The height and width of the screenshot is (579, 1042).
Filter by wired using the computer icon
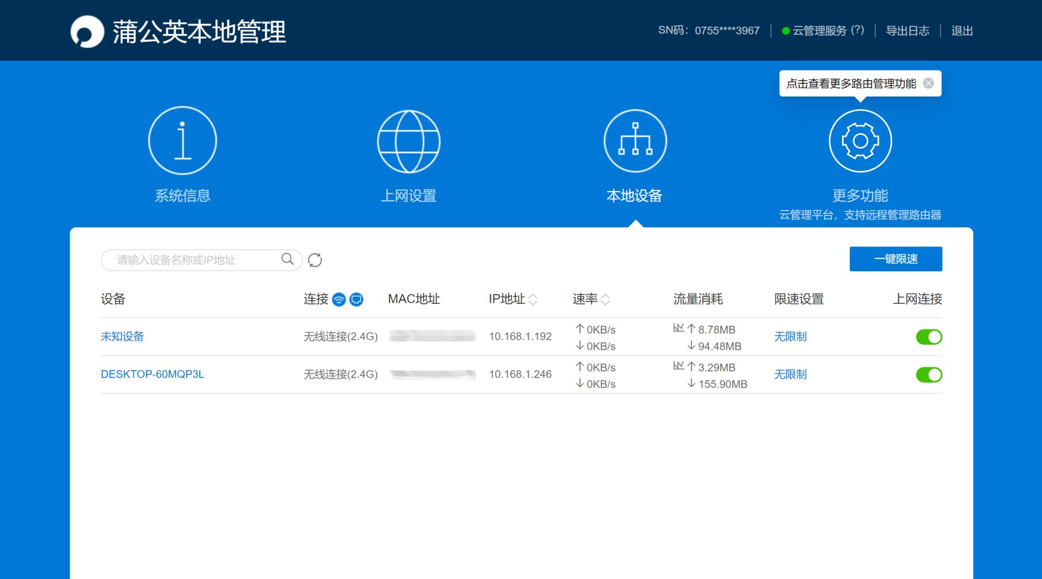(356, 299)
